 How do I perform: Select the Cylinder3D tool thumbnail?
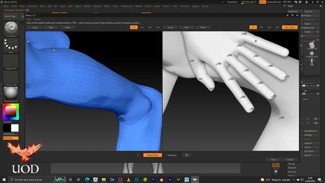[x=311, y=45]
